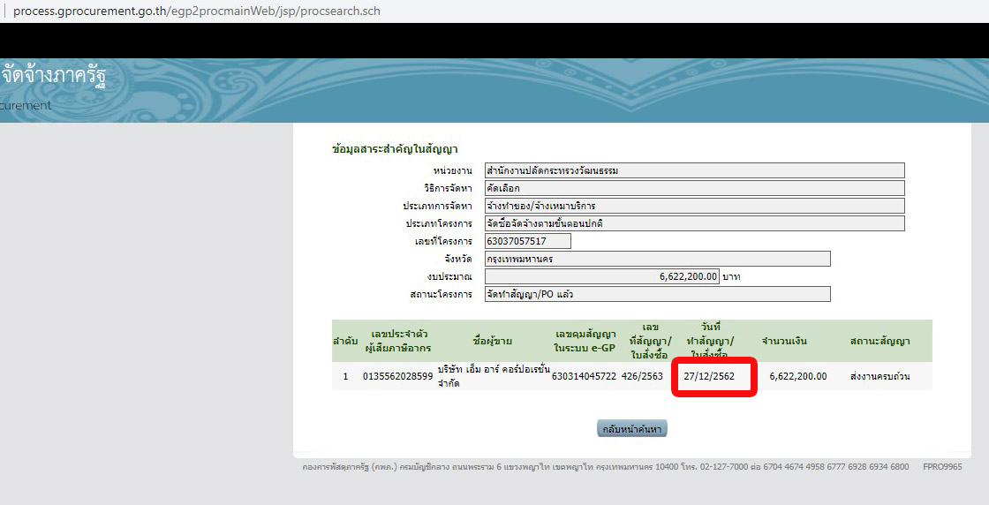Click the งบประมาณ field showing 6,622,200.00
Screen dimensions: 989x505
click(x=600, y=276)
